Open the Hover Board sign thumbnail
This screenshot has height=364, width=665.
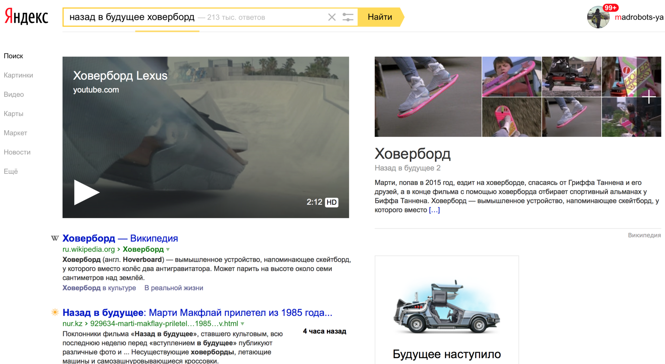pos(631,77)
